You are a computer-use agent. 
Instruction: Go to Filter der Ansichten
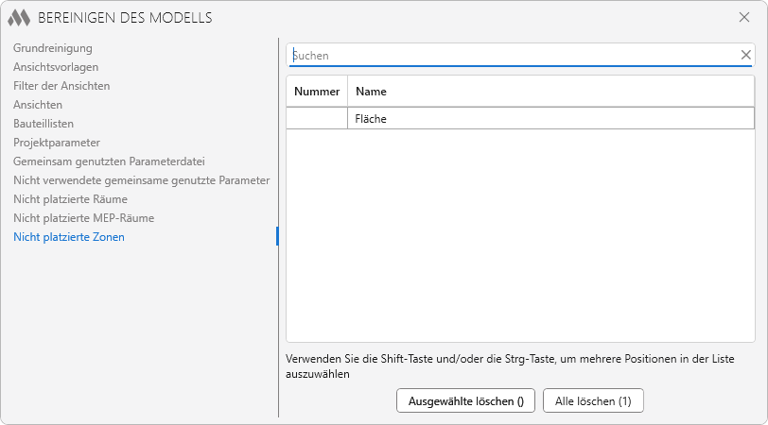61,86
